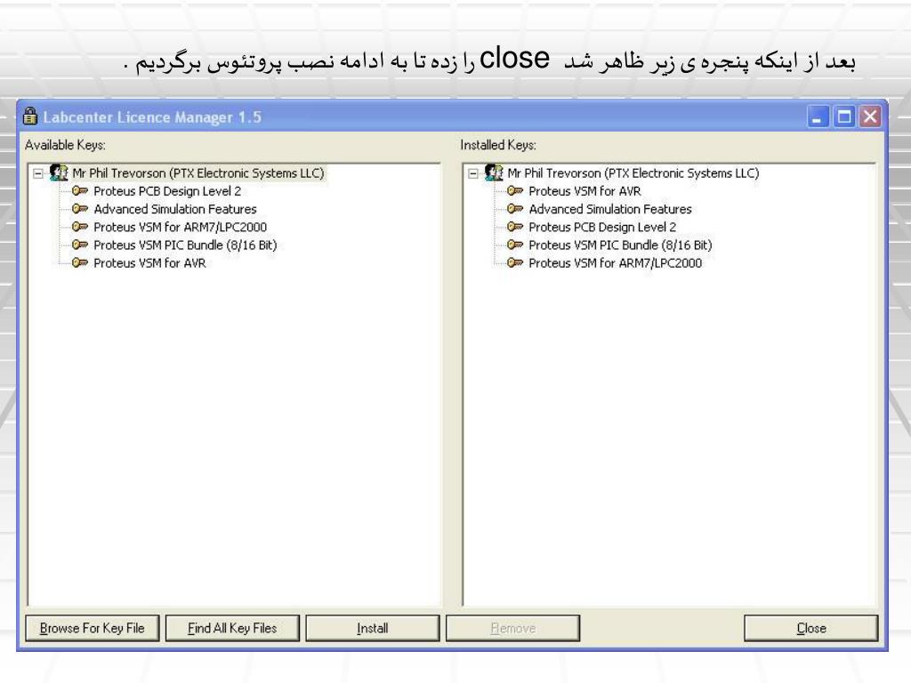The height and width of the screenshot is (683, 911).
Task: Close the Licence Manager via Close button
Action: 811,629
